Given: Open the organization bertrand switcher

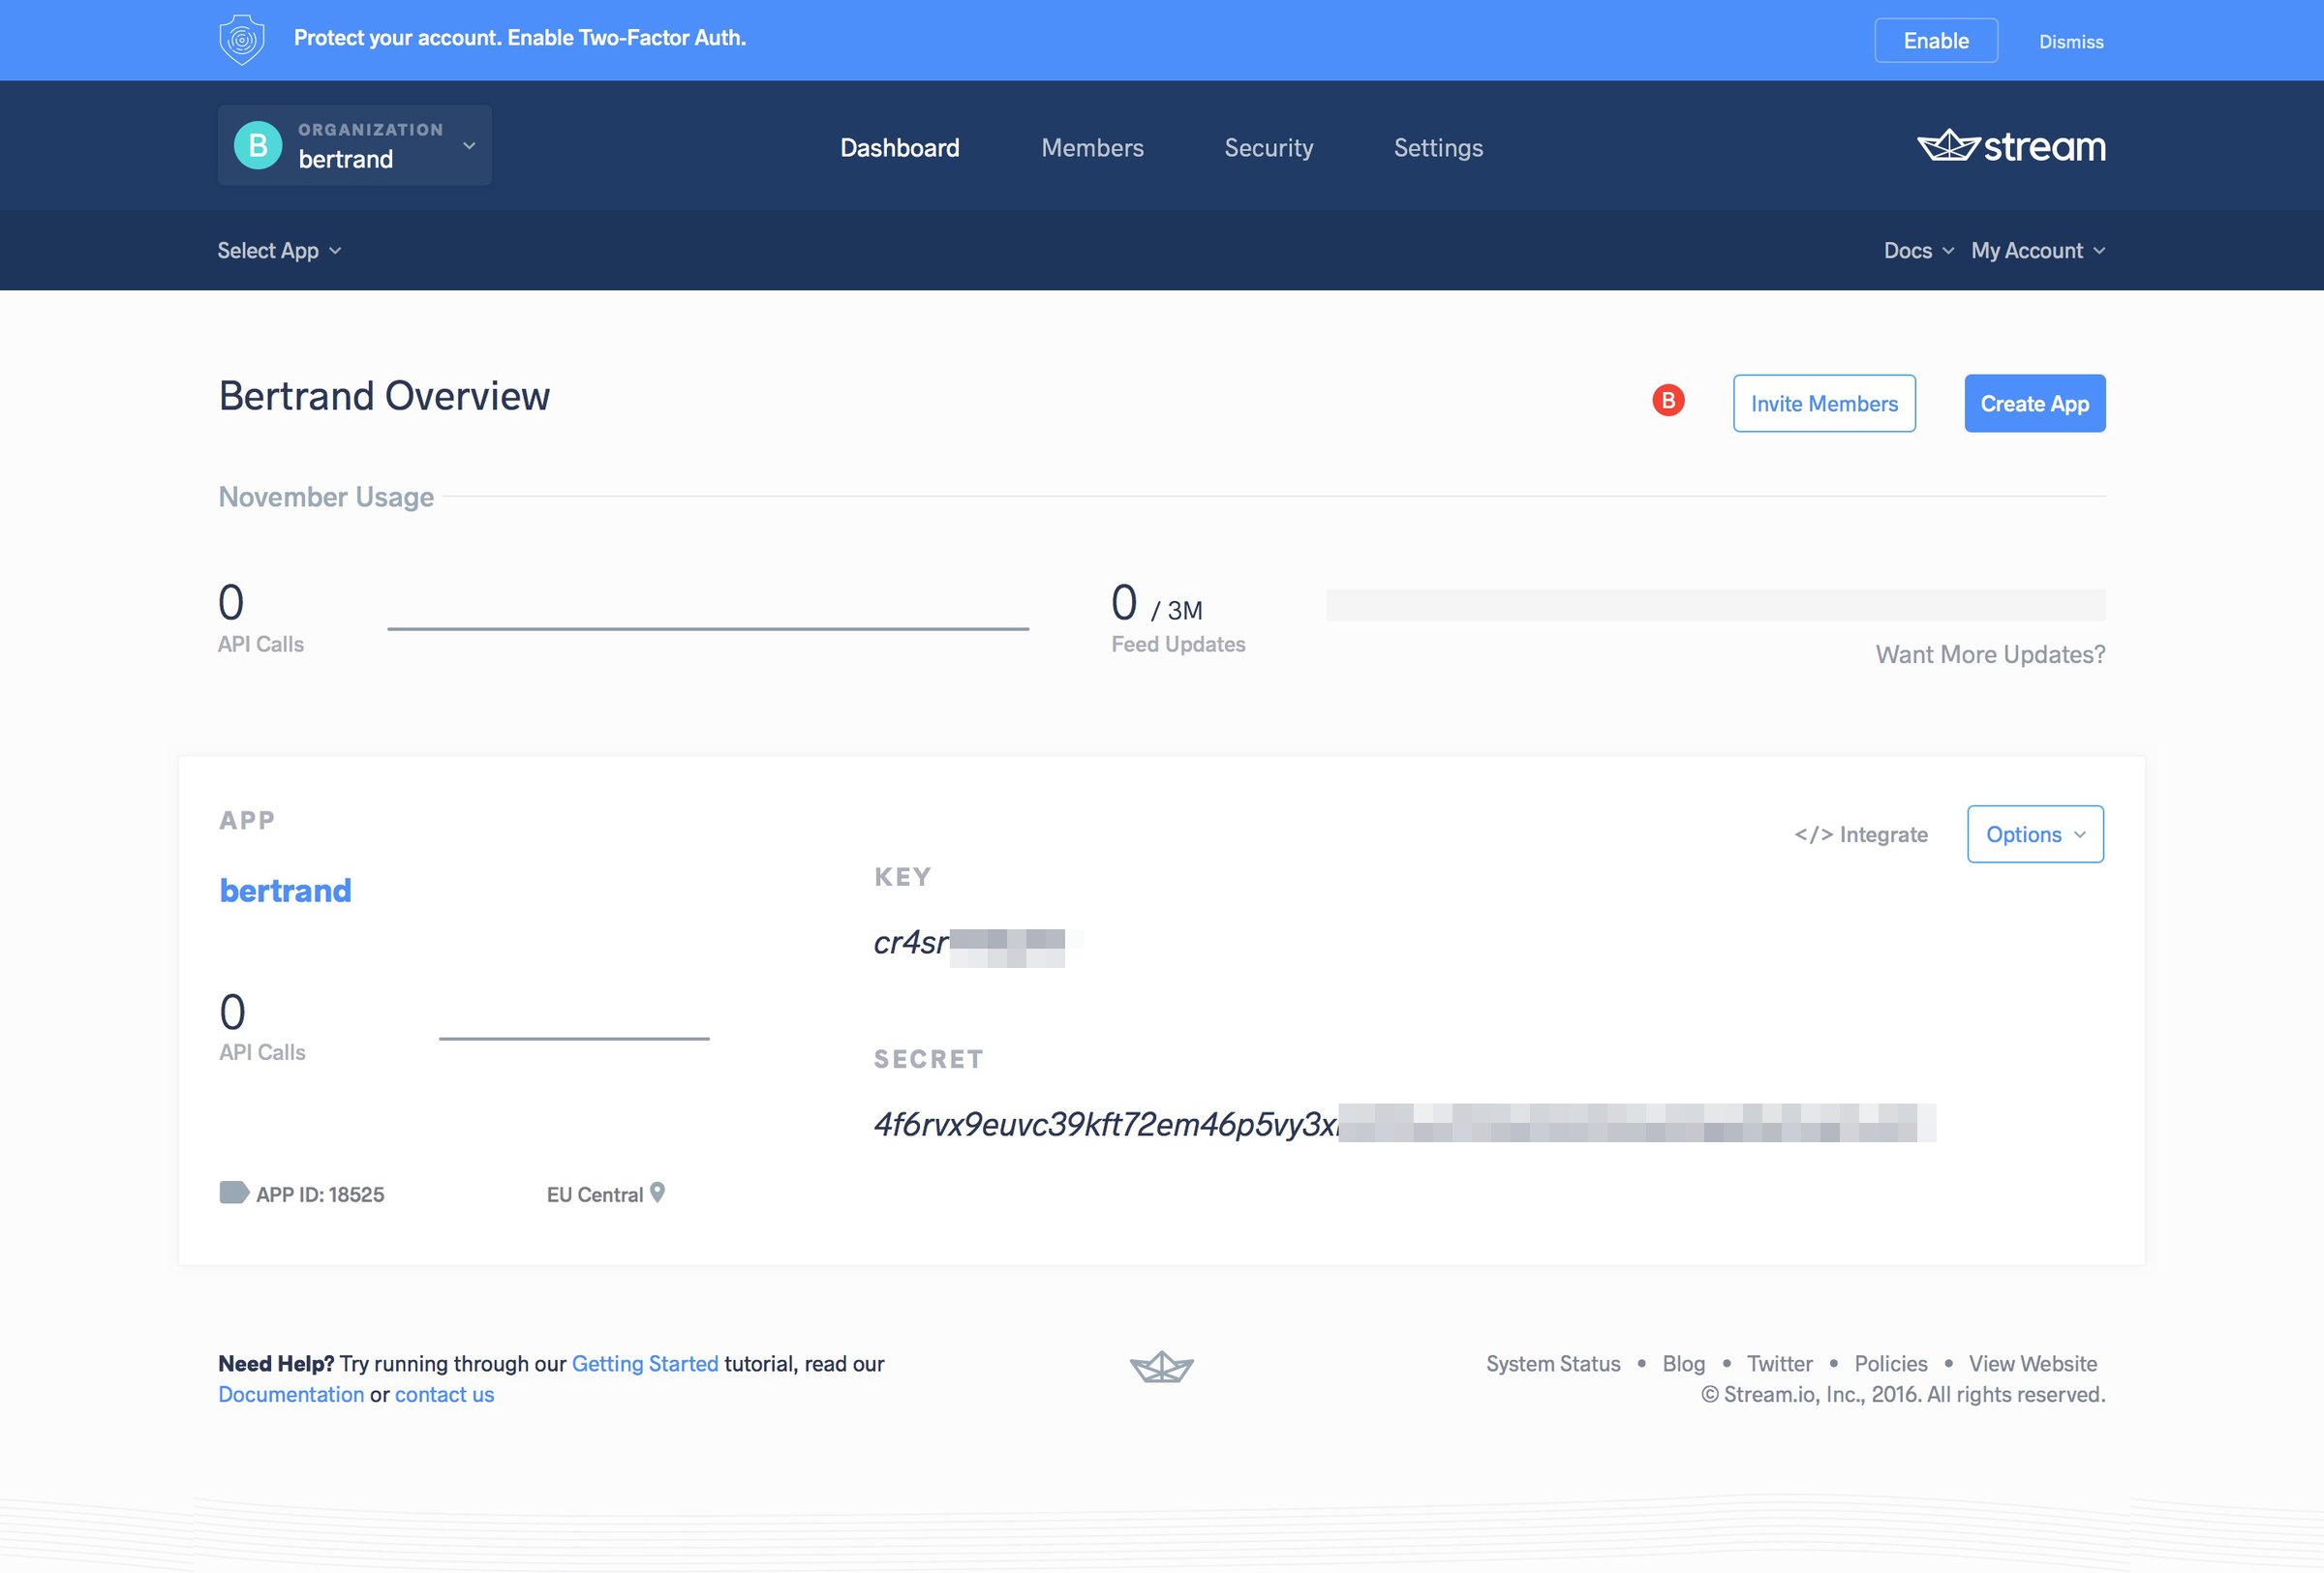Looking at the screenshot, I should coord(355,146).
